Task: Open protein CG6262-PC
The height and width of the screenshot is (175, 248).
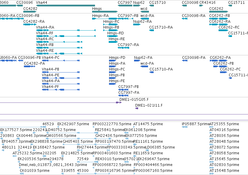Action: point(230,69)
